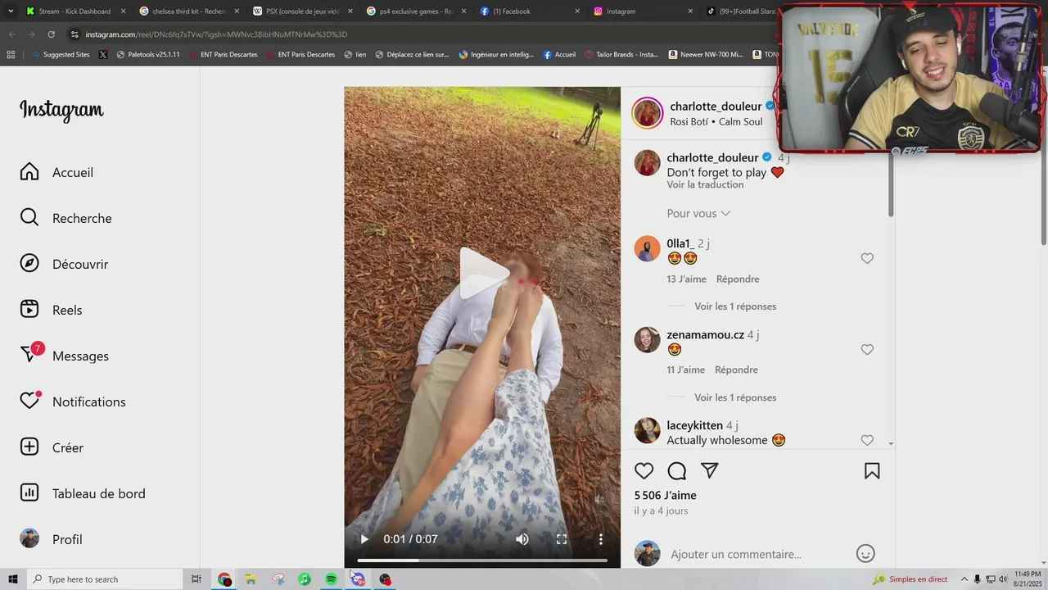The image size is (1048, 590).
Task: Like the reel with the heart icon
Action: point(644,471)
